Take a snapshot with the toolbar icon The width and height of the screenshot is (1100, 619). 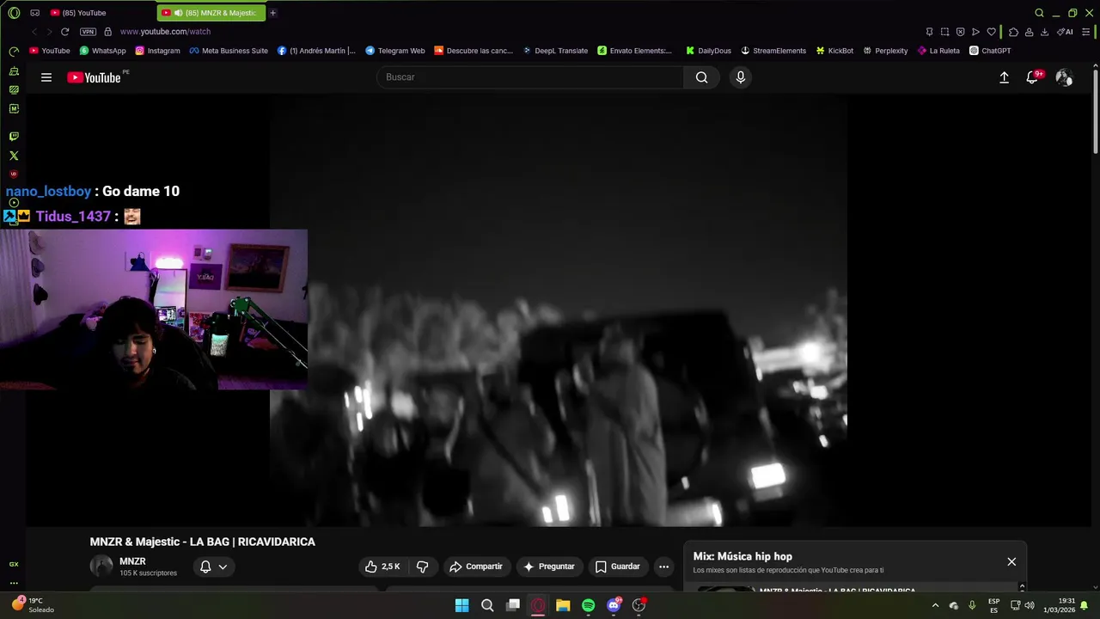pos(944,32)
